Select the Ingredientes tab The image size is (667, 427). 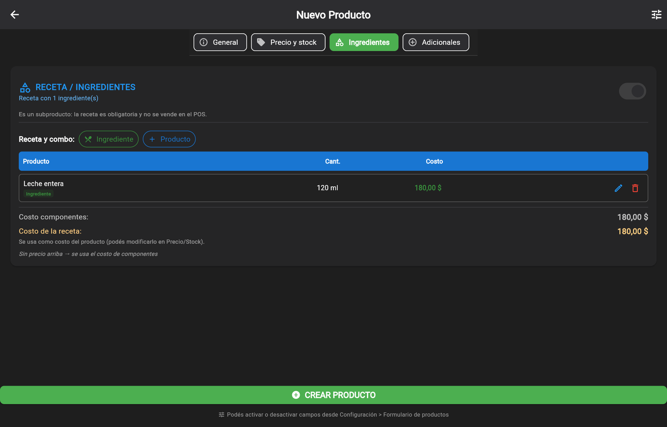click(364, 42)
